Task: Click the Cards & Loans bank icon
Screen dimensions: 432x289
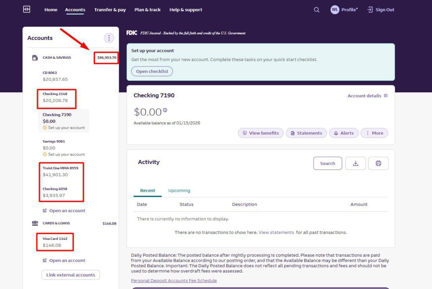Action: pos(35,223)
